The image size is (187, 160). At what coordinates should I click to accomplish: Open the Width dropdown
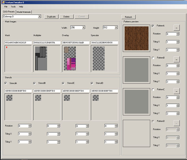coord(84,27)
